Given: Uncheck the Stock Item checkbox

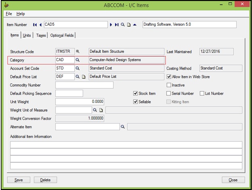Looking at the screenshot, I should (x=135, y=93).
